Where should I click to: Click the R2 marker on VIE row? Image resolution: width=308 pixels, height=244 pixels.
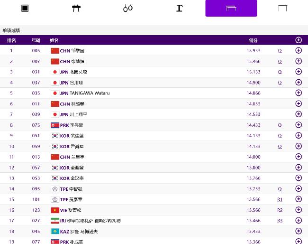coord(280,210)
